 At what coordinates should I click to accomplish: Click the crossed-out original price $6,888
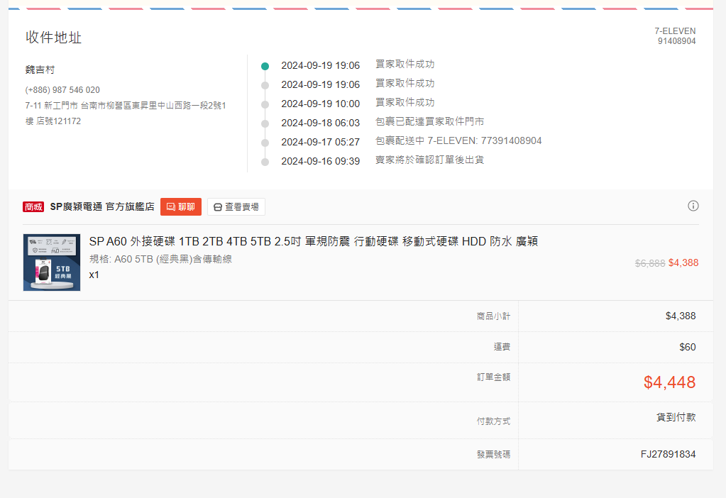(x=649, y=262)
